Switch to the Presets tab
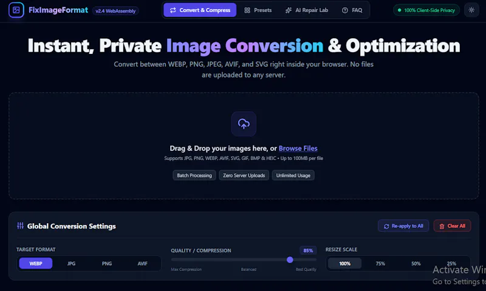 258,10
